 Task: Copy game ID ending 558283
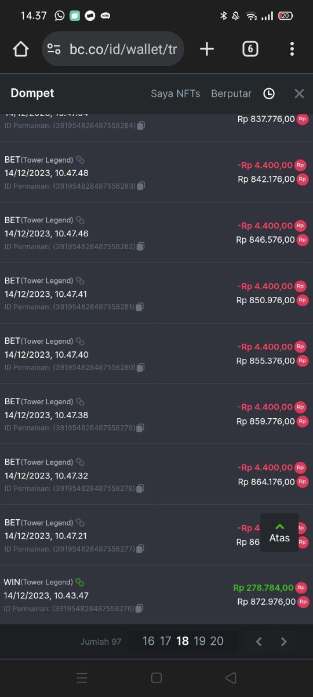[141, 186]
